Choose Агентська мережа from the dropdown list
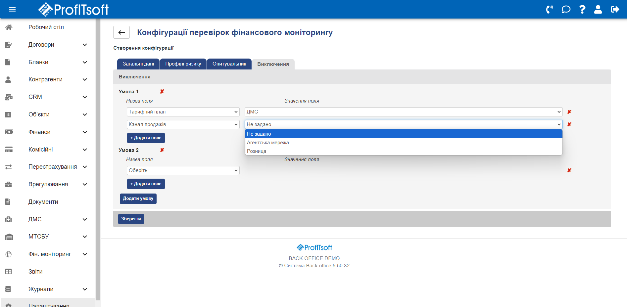The height and width of the screenshot is (307, 627). [268, 143]
